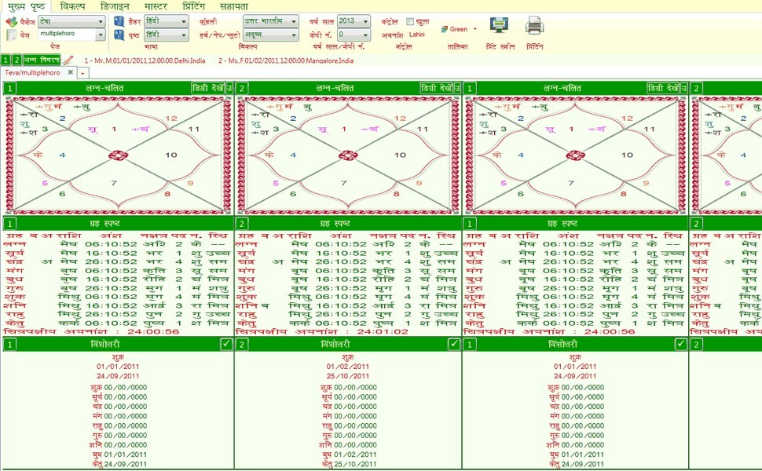This screenshot has height=471, width=762.
Task: Click number badge 1 on the first विंशोत्तरी header
Action: (x=10, y=345)
